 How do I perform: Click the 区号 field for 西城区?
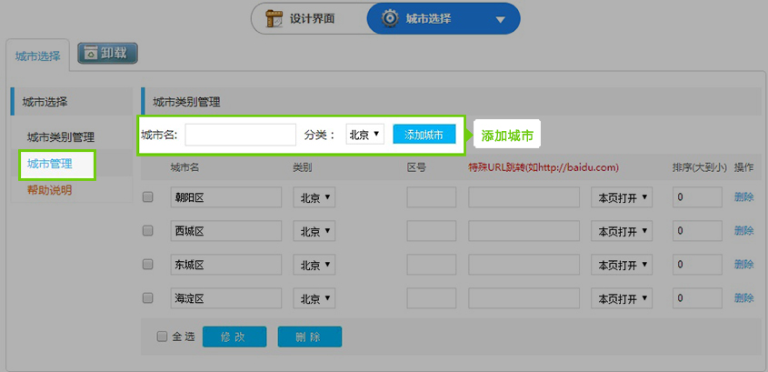pyautogui.click(x=431, y=231)
